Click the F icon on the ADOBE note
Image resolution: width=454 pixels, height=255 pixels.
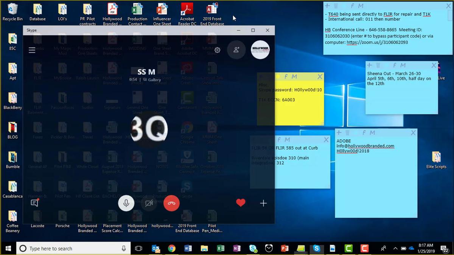[x=364, y=133]
